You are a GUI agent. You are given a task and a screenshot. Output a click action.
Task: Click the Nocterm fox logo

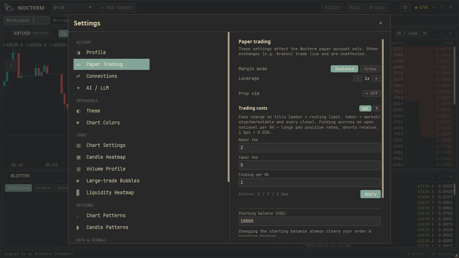pos(10,8)
